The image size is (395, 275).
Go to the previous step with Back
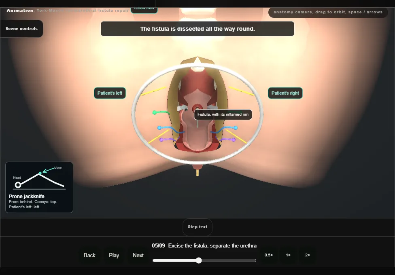tap(89, 255)
